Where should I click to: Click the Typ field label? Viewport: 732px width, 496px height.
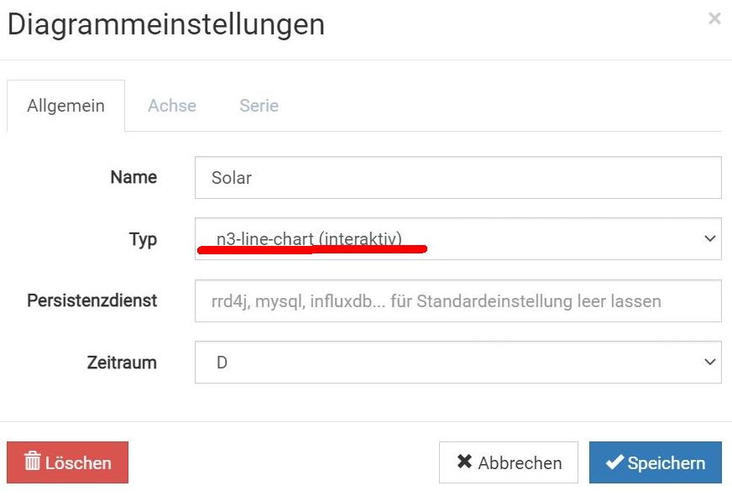coord(143,239)
